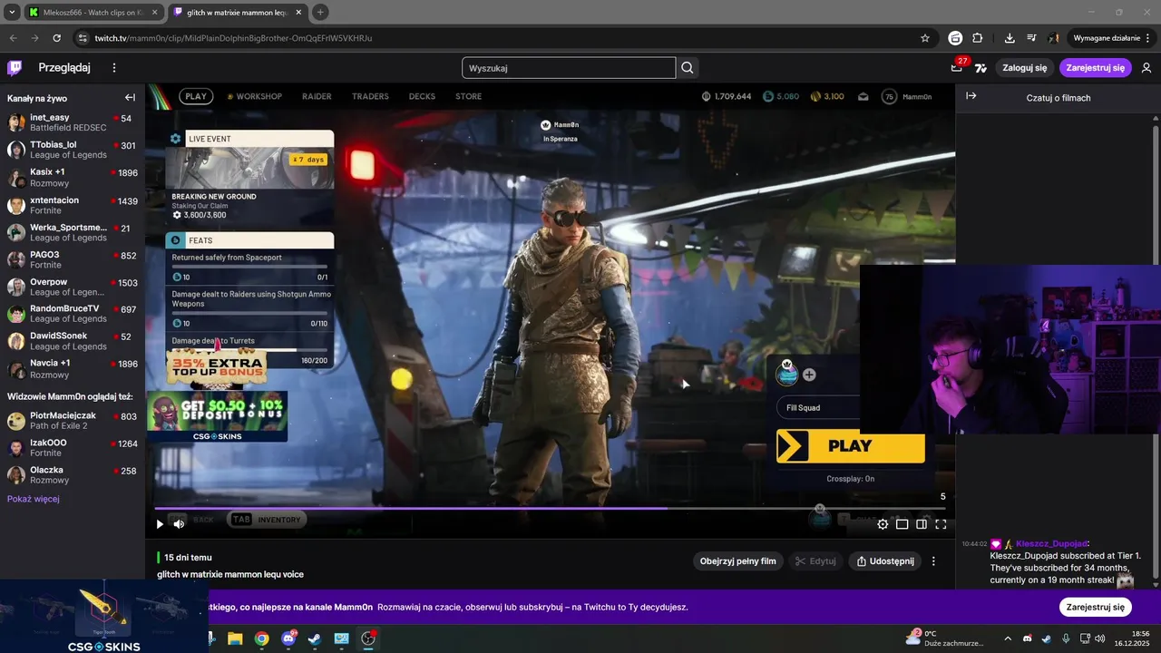This screenshot has height=653, width=1161.
Task: Open a new browser tab
Action: click(320, 13)
